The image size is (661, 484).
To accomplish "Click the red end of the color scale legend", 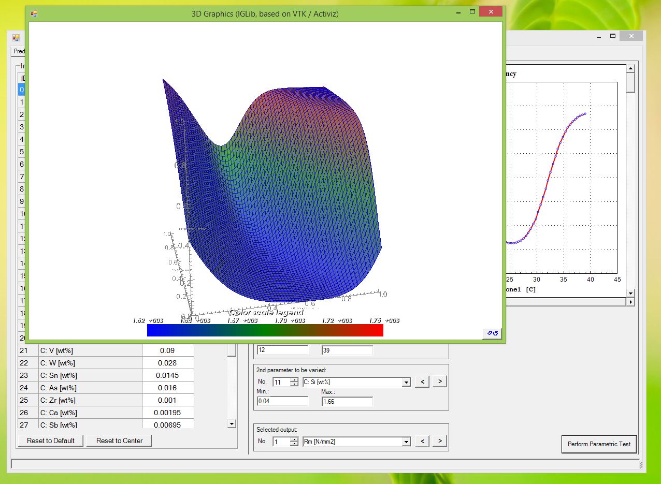I will (378, 330).
